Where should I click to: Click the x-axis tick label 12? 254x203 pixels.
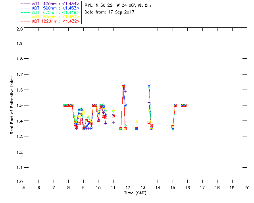click(x=128, y=188)
